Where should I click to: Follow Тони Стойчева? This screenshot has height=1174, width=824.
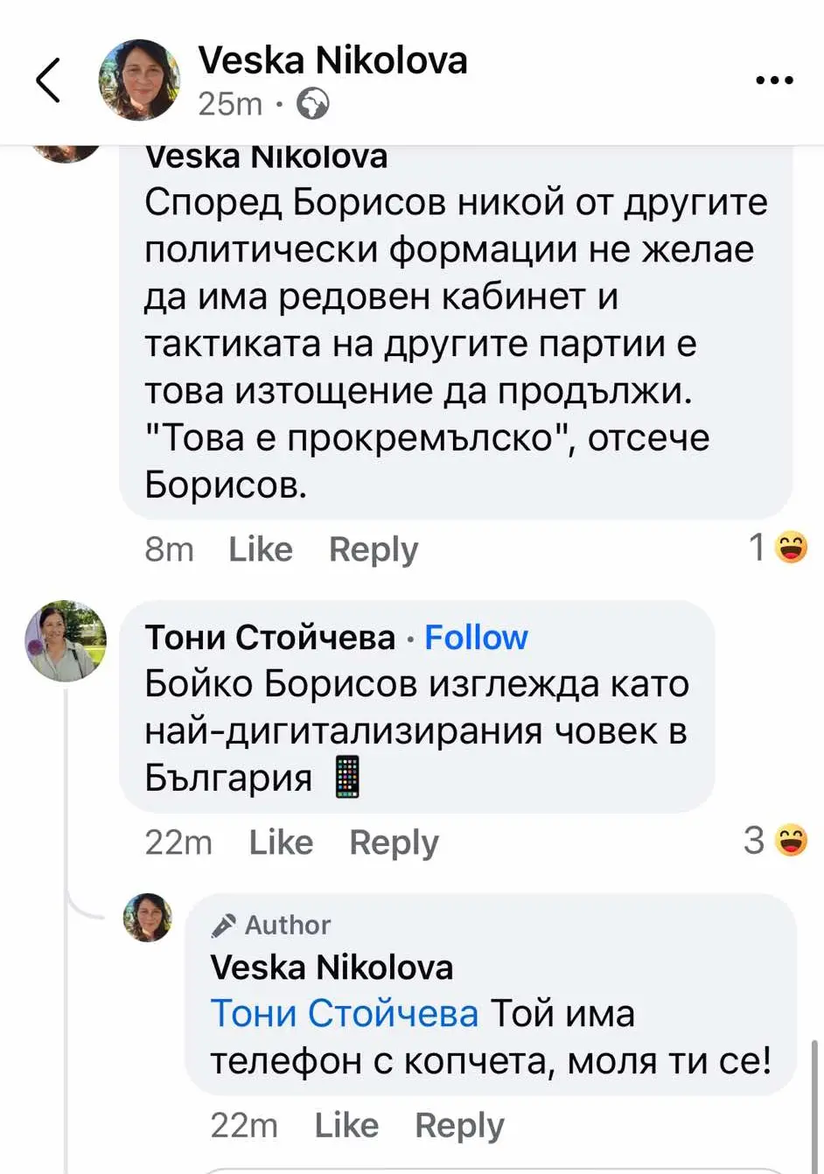click(476, 638)
